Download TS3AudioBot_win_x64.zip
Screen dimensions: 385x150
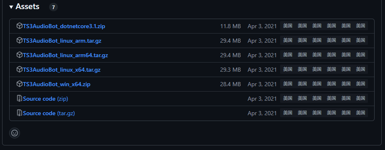(57, 84)
